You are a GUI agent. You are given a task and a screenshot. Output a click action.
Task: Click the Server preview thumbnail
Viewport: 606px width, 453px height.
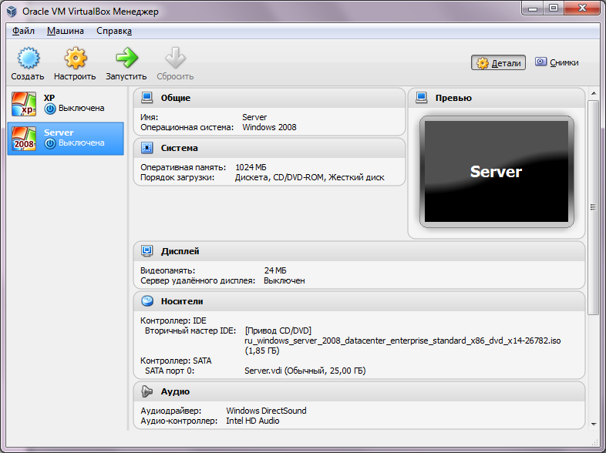(497, 172)
